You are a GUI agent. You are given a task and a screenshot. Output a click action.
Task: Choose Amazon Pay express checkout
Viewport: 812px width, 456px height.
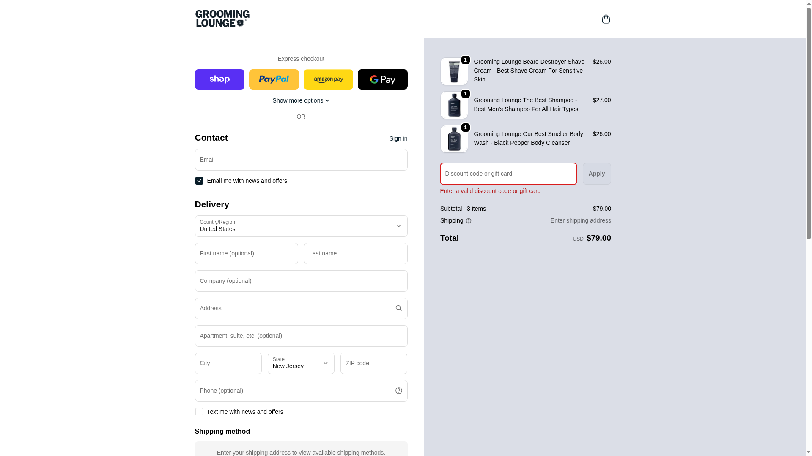[x=328, y=79]
